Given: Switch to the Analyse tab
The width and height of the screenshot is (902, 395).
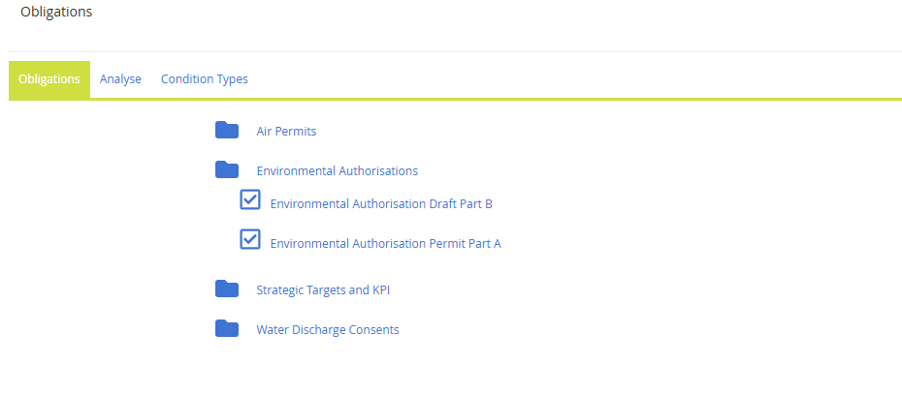Looking at the screenshot, I should (120, 79).
